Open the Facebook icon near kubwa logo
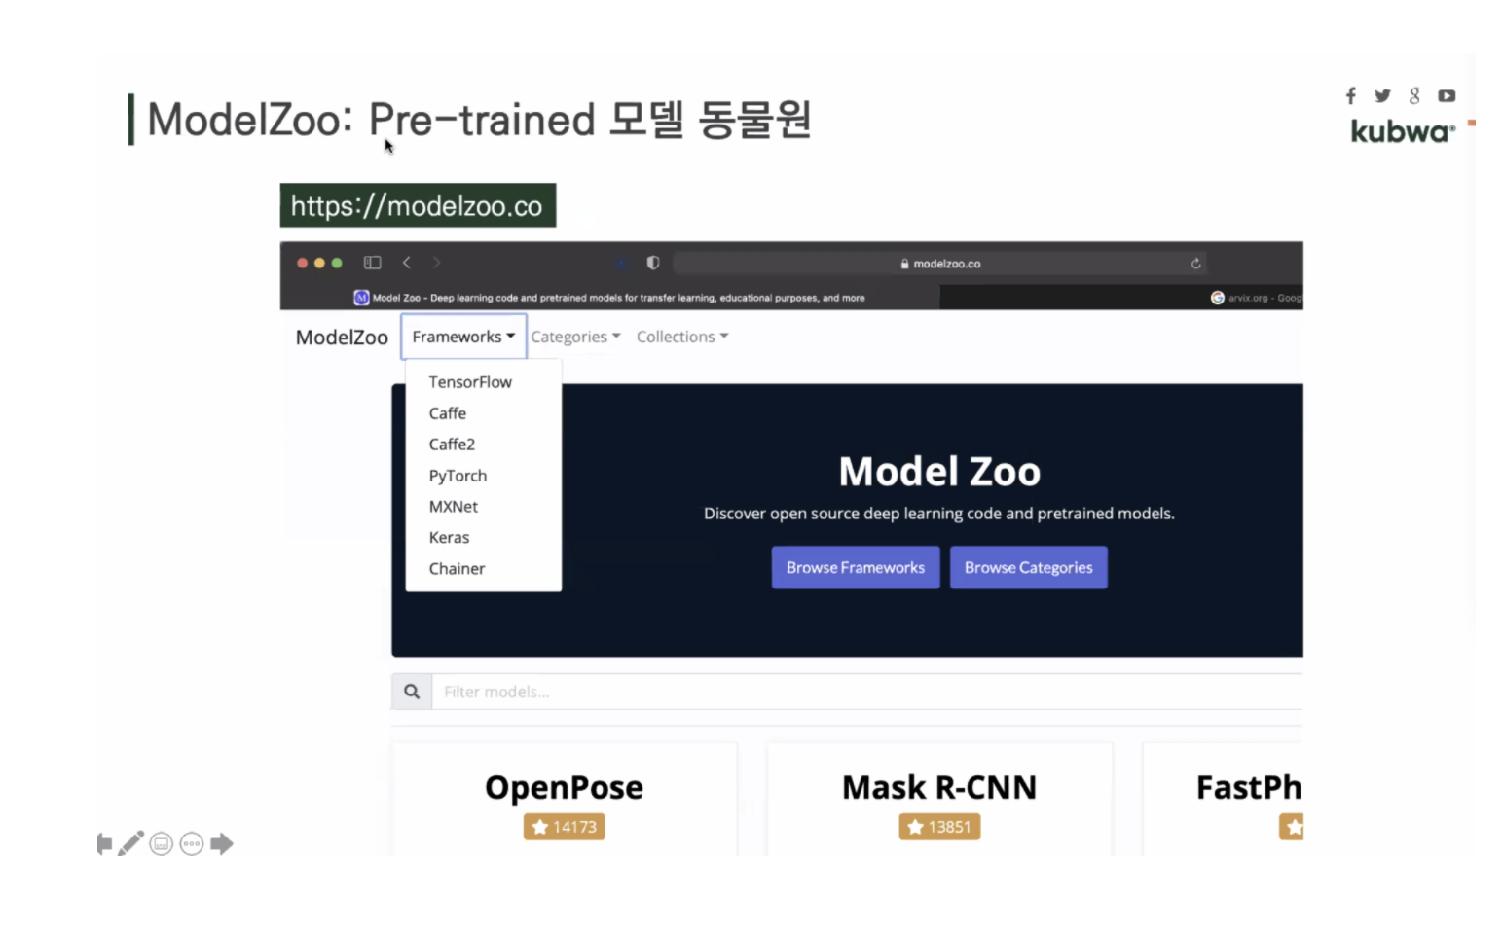Image resolution: width=1503 pixels, height=926 pixels. click(x=1351, y=95)
